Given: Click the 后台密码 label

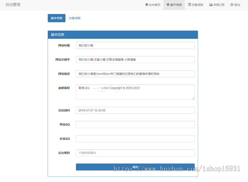Looking at the screenshot, I should pyautogui.click(x=64, y=153).
